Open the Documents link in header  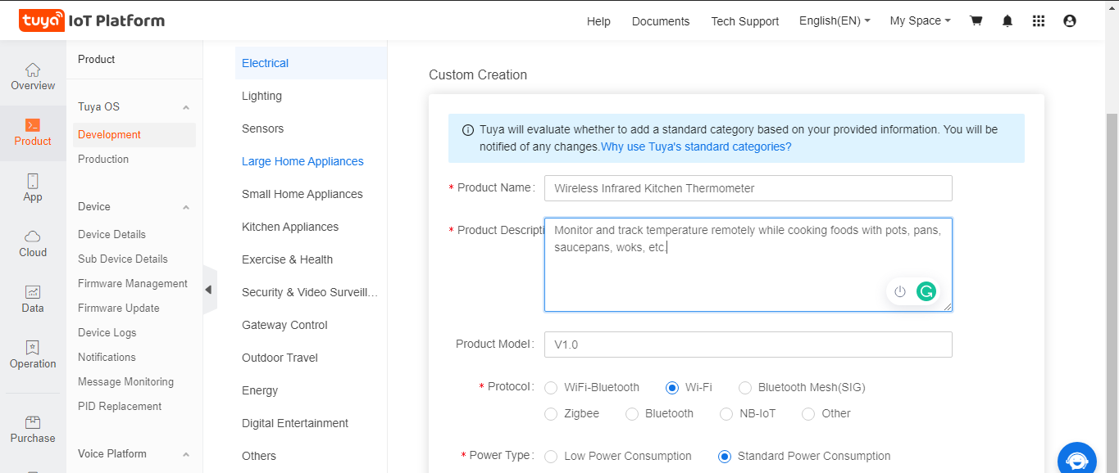click(x=660, y=21)
